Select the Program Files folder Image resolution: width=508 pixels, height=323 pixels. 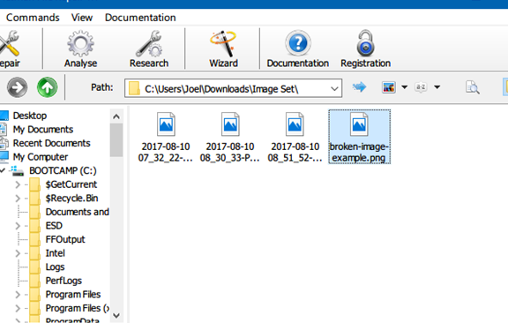pos(73,295)
